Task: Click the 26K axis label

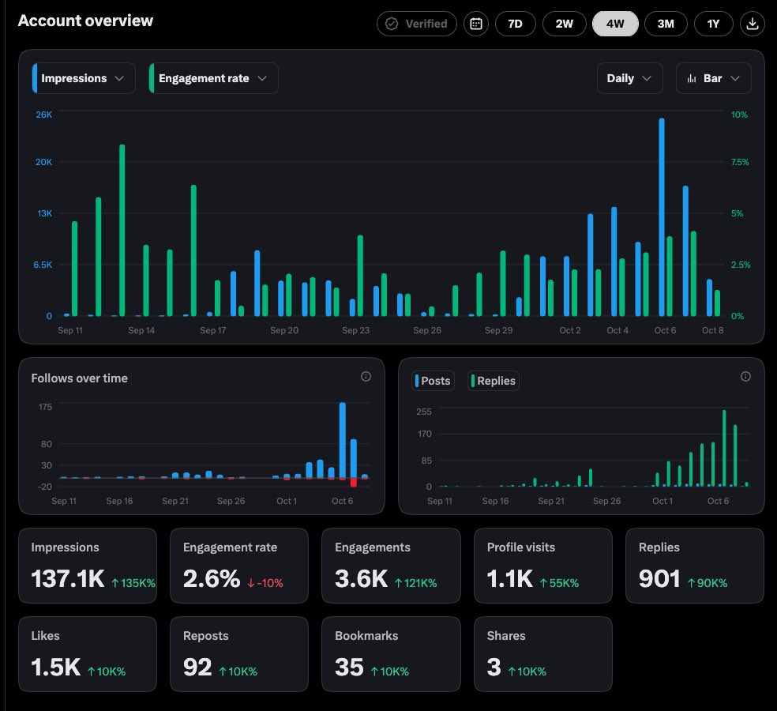Action: [x=43, y=115]
